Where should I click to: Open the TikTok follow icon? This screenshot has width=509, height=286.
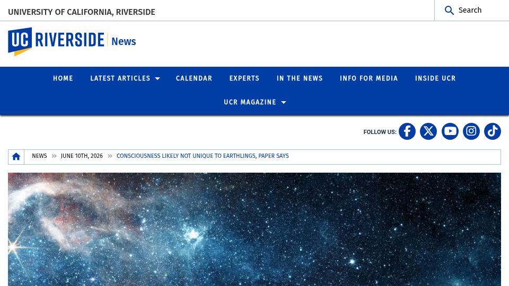coord(493,131)
